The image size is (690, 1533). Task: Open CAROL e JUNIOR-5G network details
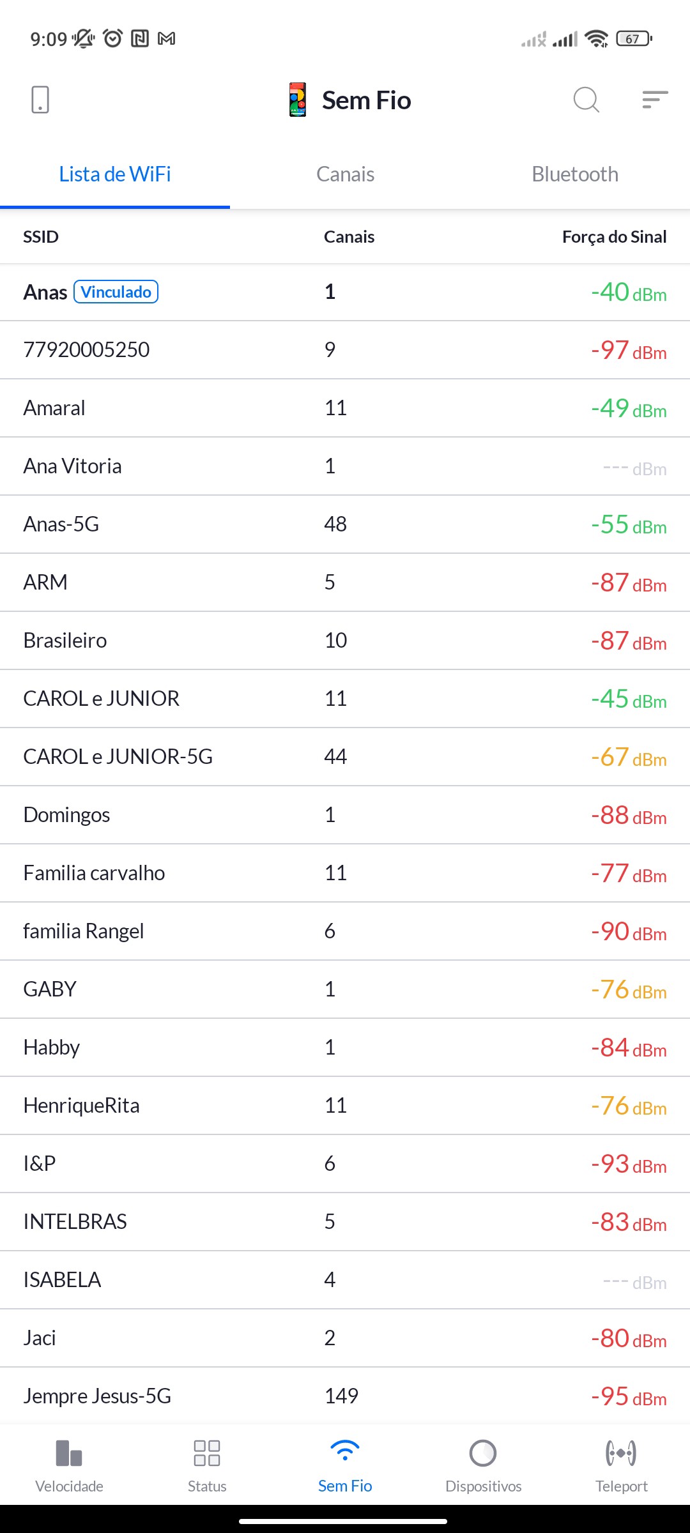pyautogui.click(x=345, y=757)
